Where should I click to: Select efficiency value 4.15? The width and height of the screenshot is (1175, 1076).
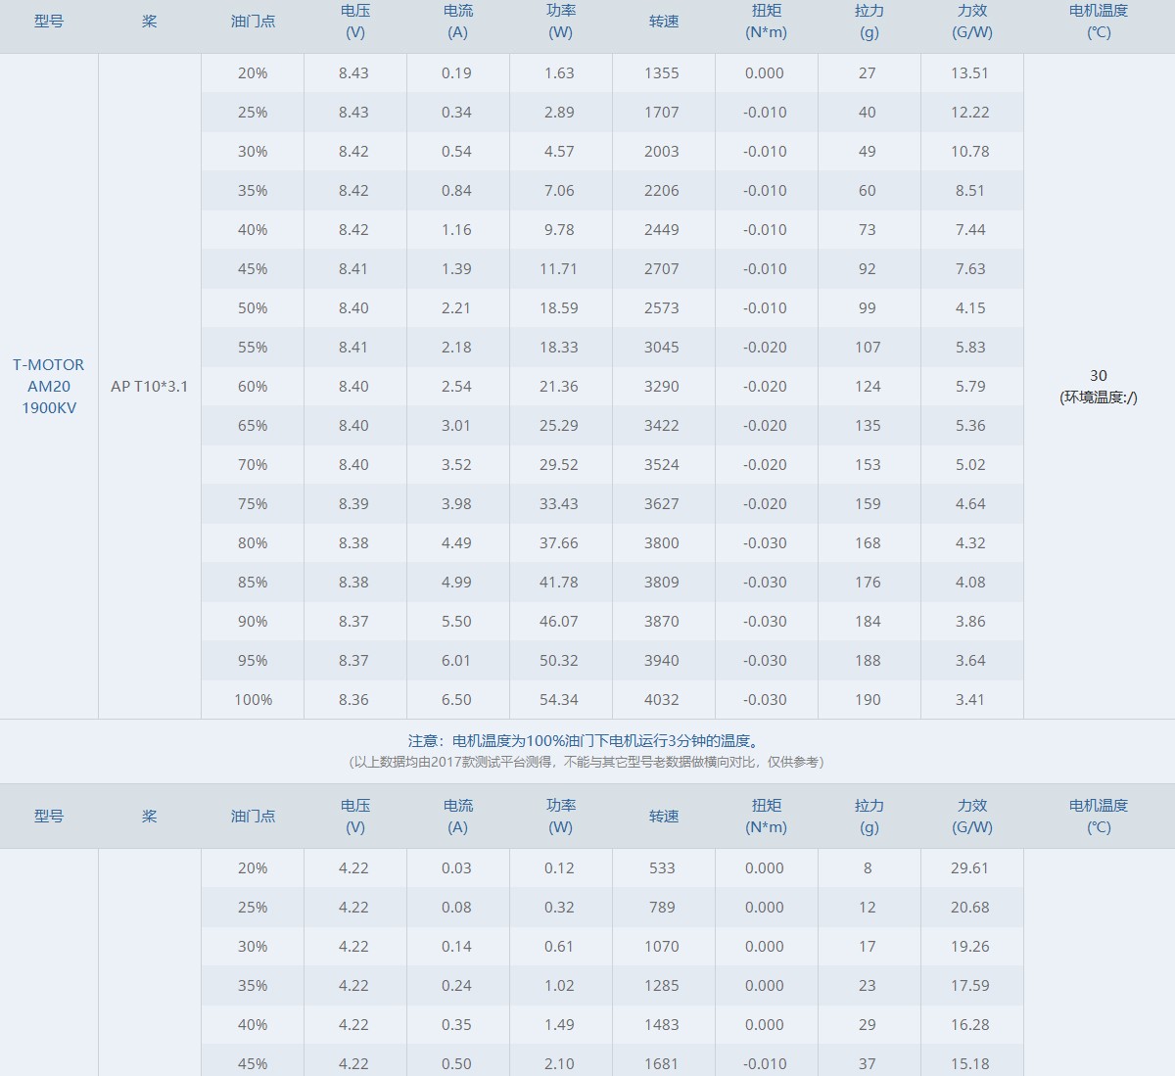point(970,307)
